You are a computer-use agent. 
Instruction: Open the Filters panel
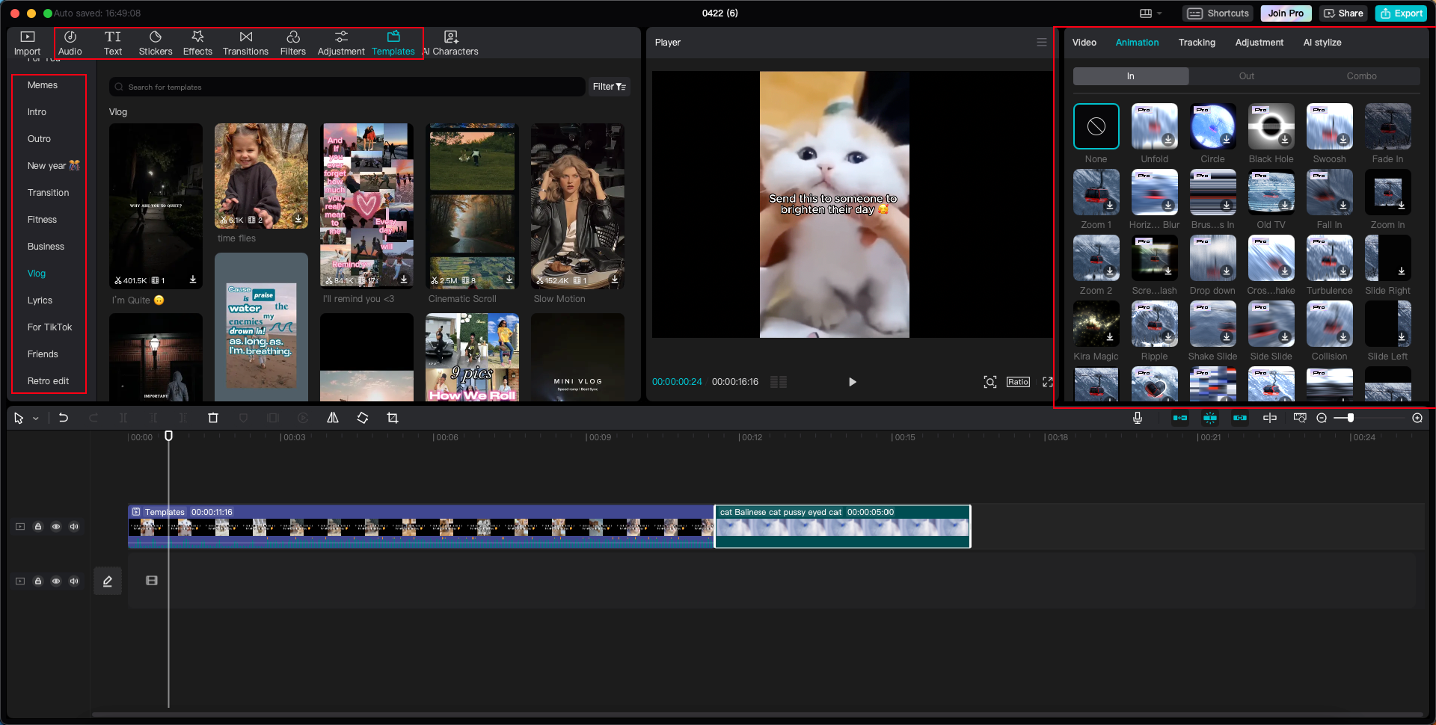click(293, 43)
